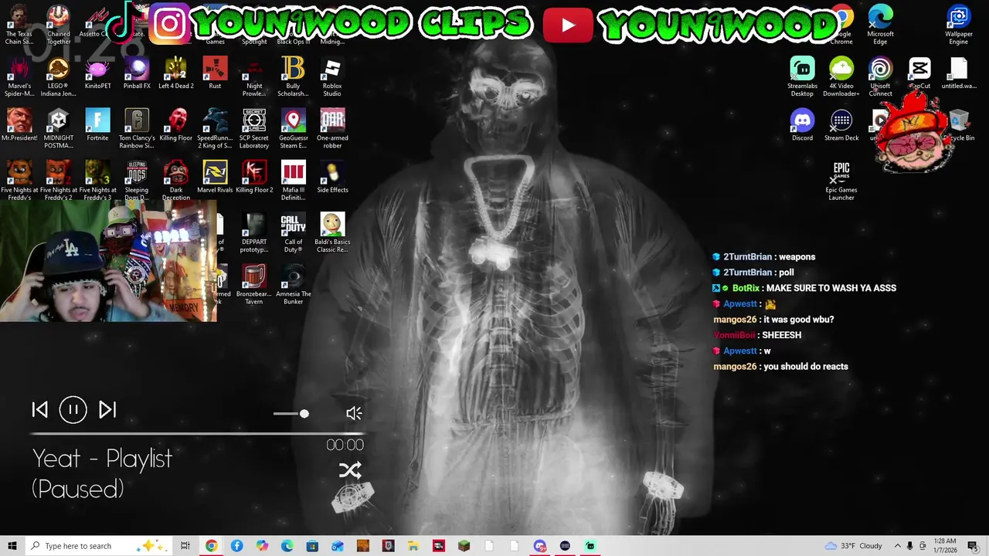Launch the Side Effects desktop icon
The height and width of the screenshot is (556, 989).
pyautogui.click(x=332, y=177)
